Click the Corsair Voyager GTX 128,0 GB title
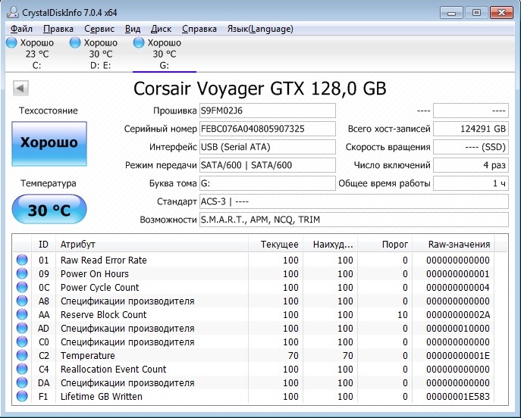Screen dimensions: 521x418 260,89
